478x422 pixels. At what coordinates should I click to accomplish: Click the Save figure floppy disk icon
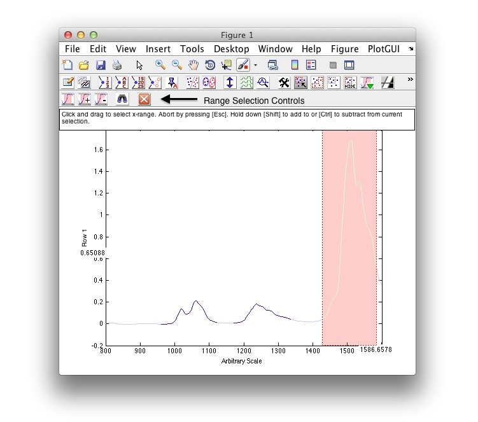101,65
